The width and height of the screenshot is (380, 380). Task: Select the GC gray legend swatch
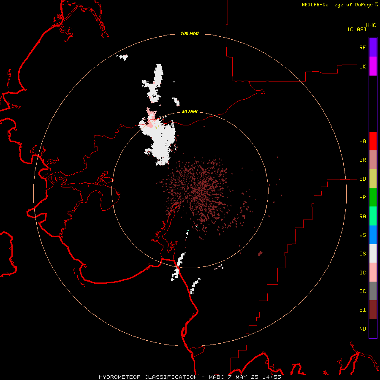373,291
